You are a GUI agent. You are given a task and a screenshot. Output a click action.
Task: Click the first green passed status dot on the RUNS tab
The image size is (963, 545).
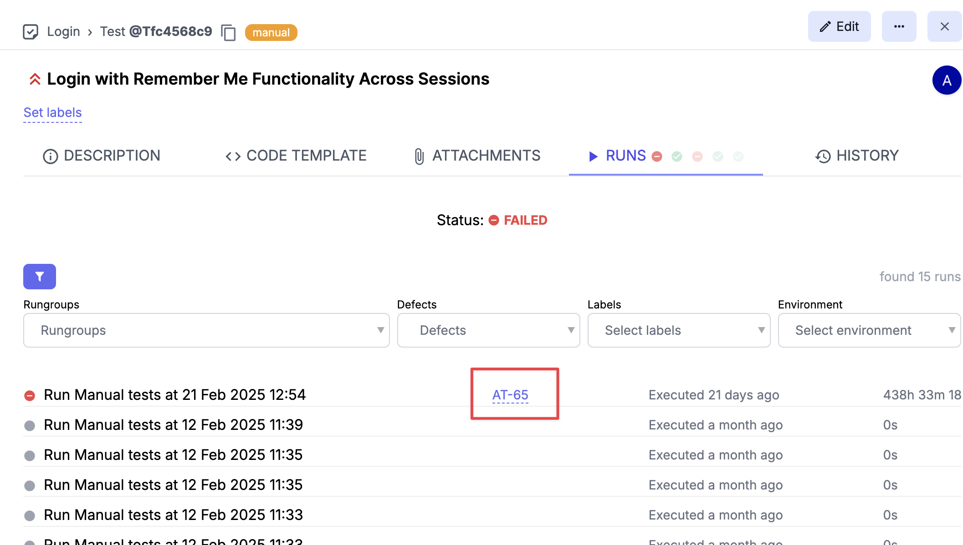[x=677, y=156]
